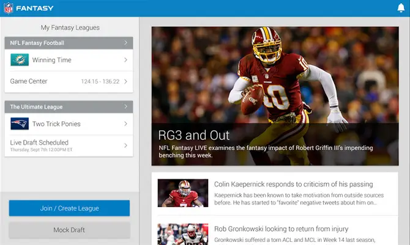410x245 pixels.
Task: Open the Winning Time row chevron
Action: (x=126, y=60)
